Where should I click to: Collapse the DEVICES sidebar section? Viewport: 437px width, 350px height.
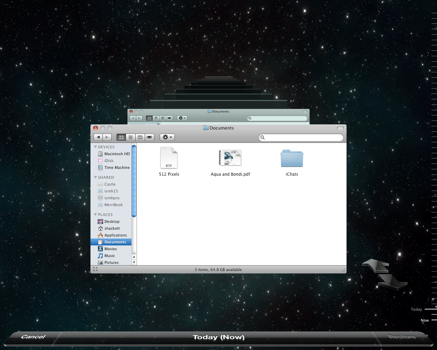tap(96, 147)
